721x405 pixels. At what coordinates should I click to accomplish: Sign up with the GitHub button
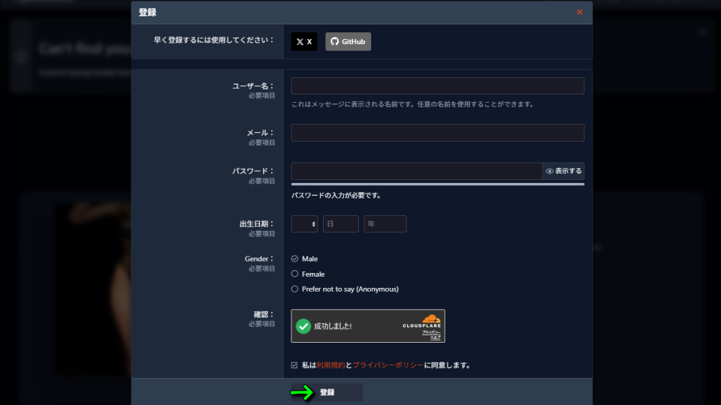point(348,42)
